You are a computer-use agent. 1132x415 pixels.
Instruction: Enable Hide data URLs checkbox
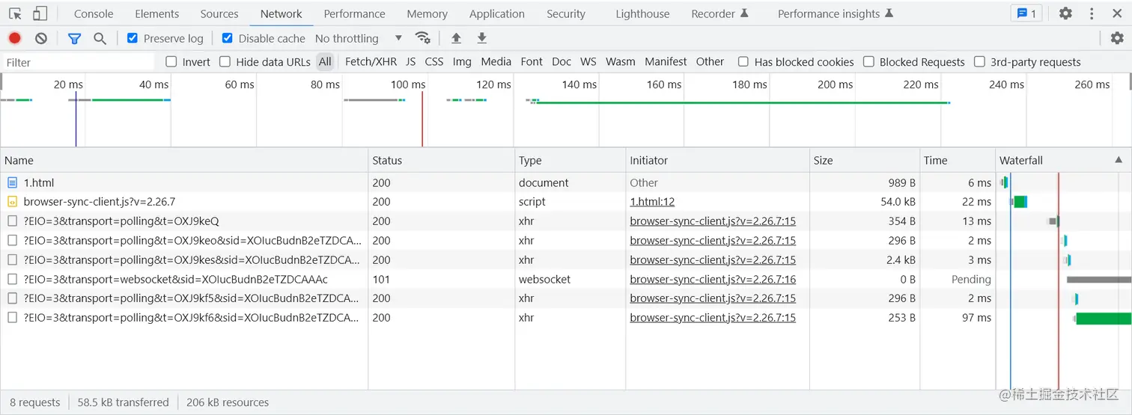(225, 62)
